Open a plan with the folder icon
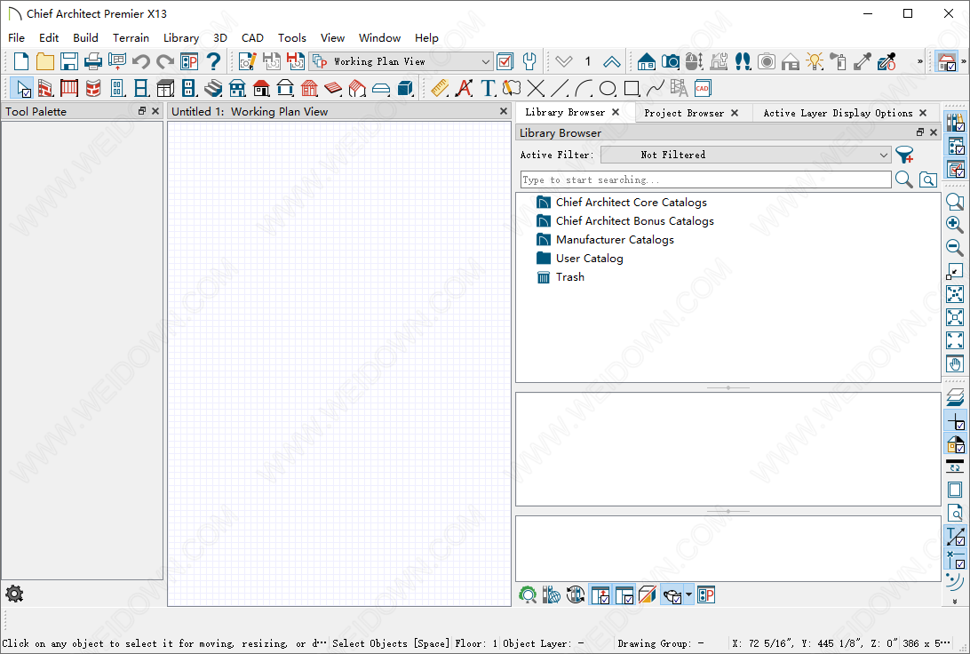The width and height of the screenshot is (970, 654). (45, 61)
